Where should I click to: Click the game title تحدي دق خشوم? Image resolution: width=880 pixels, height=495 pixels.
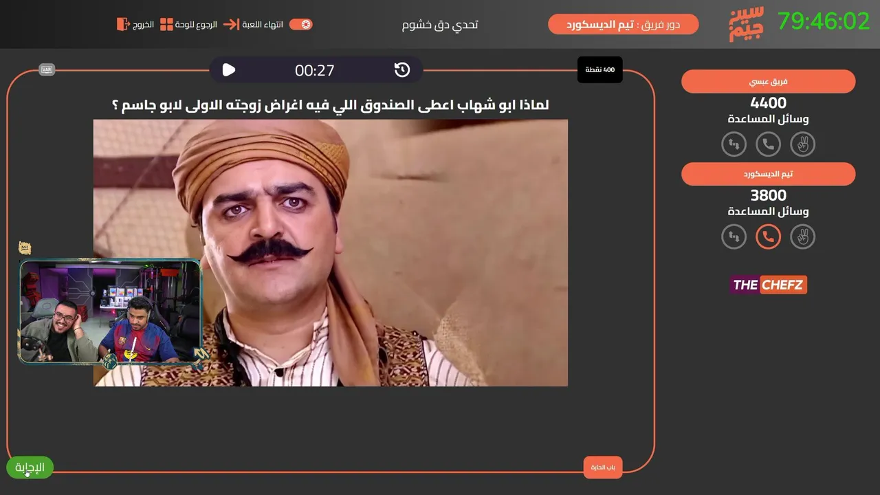pos(440,25)
